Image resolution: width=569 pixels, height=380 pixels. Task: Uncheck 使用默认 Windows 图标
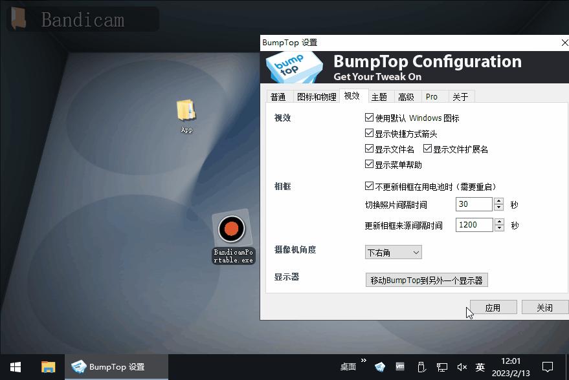371,118
